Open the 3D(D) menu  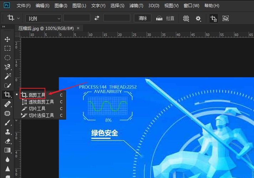point(154,6)
